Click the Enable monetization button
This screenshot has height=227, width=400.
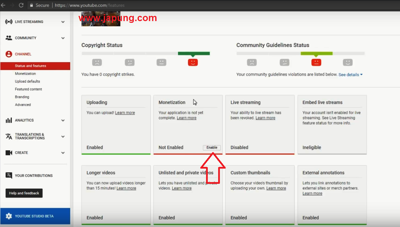point(212,148)
